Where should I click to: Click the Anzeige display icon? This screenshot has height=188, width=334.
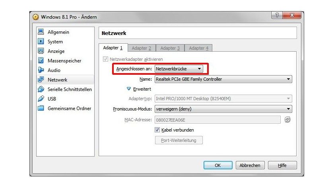pos(41,51)
